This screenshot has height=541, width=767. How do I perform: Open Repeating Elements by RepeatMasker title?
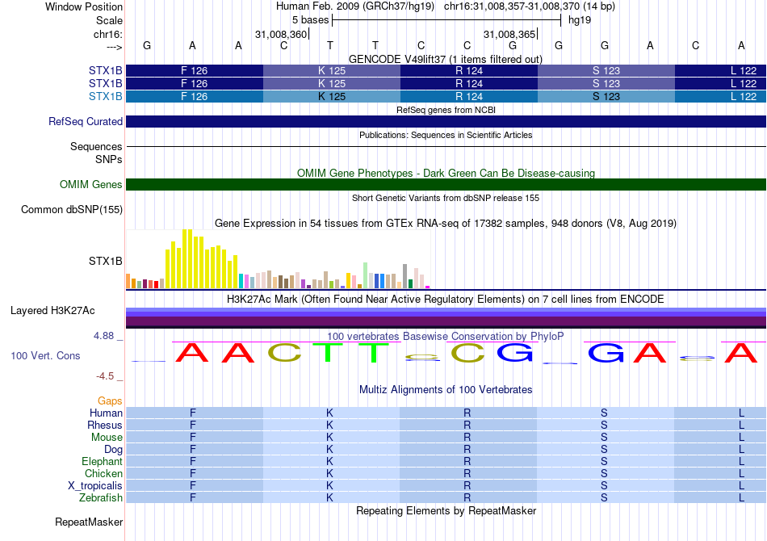pos(446,510)
